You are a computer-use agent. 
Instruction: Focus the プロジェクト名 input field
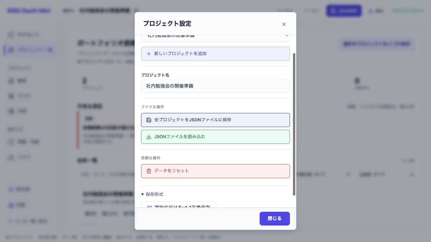(x=215, y=86)
